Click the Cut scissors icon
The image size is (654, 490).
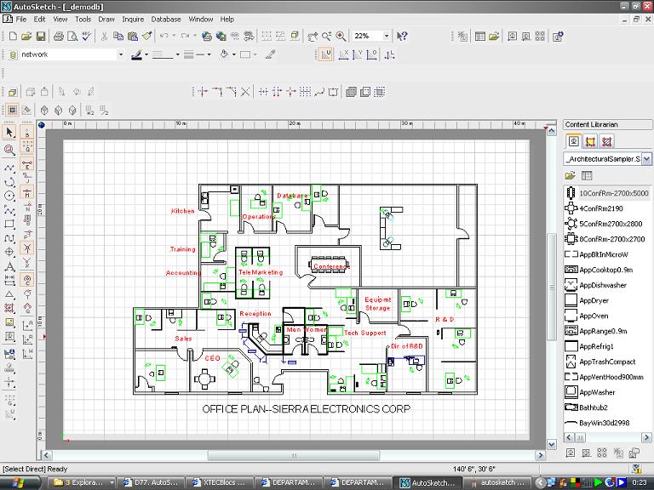click(x=104, y=37)
